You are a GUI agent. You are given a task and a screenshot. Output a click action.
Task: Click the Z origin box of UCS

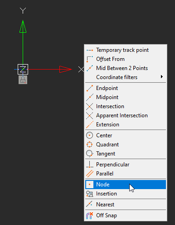click(x=23, y=69)
